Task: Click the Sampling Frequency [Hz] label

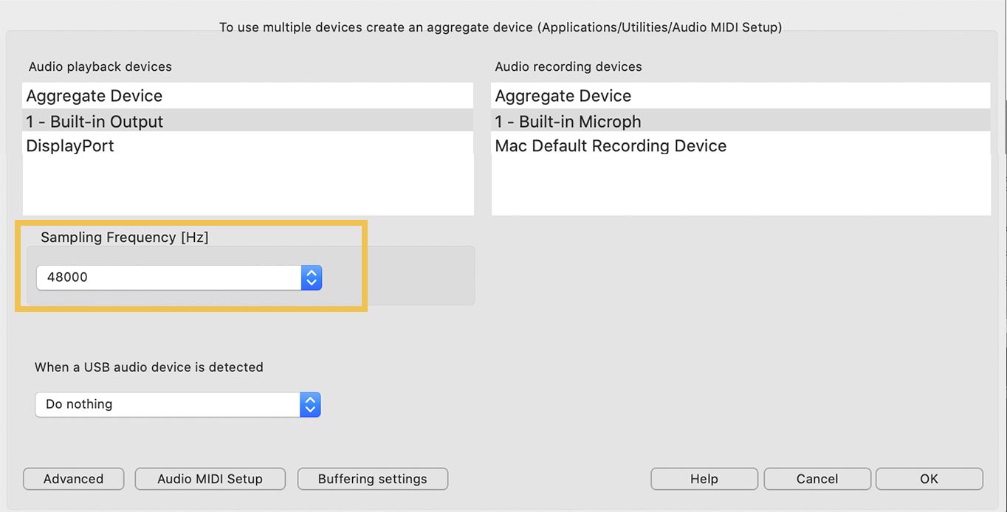Action: click(x=125, y=237)
